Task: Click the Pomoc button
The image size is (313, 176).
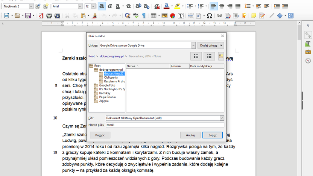Action: (x=100, y=135)
